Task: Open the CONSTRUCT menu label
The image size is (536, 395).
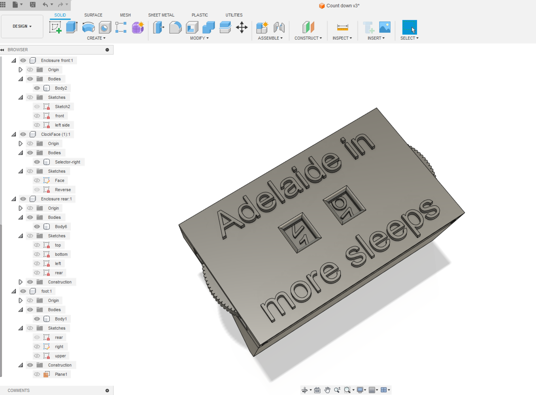Action: (308, 38)
